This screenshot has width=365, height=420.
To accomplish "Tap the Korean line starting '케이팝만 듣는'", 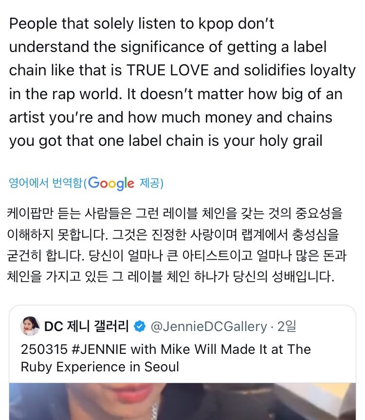I will (175, 213).
